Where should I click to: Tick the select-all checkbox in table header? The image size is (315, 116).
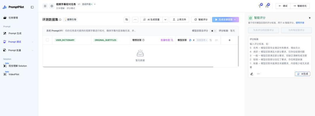48,40
